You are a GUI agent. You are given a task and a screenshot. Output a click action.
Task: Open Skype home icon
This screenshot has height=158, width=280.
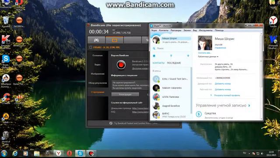pos(154,56)
